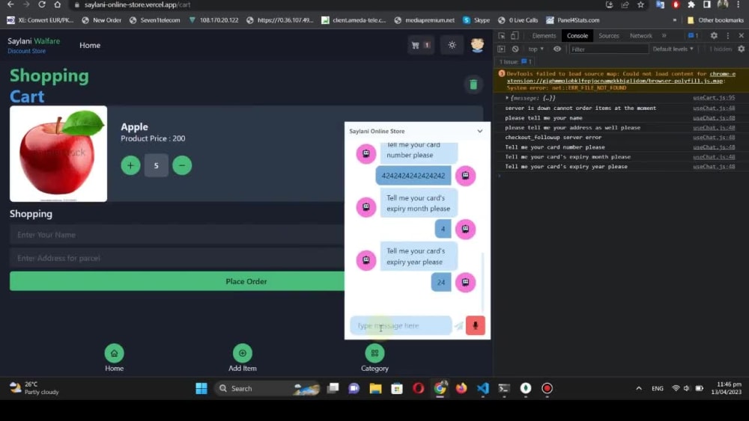Open Category in bottom navigation
The height and width of the screenshot is (421, 749).
coord(374,358)
